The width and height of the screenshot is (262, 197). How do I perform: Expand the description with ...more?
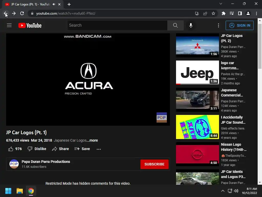click(x=92, y=140)
